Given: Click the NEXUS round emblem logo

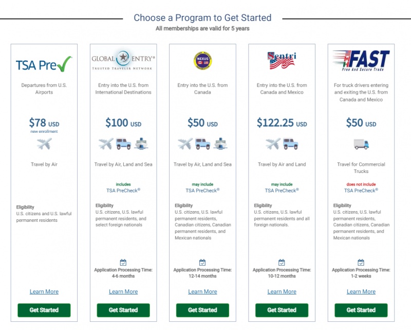Looking at the screenshot, I should tap(202, 60).
